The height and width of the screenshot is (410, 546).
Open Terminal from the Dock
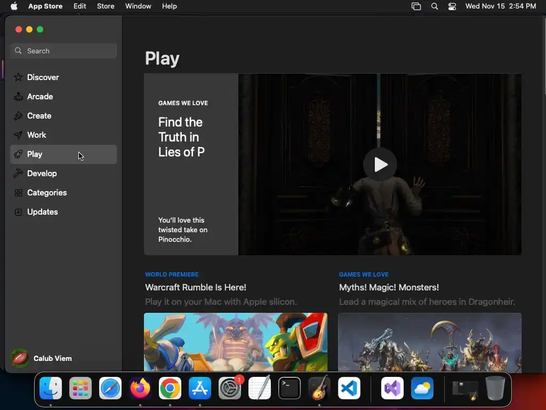(290, 388)
